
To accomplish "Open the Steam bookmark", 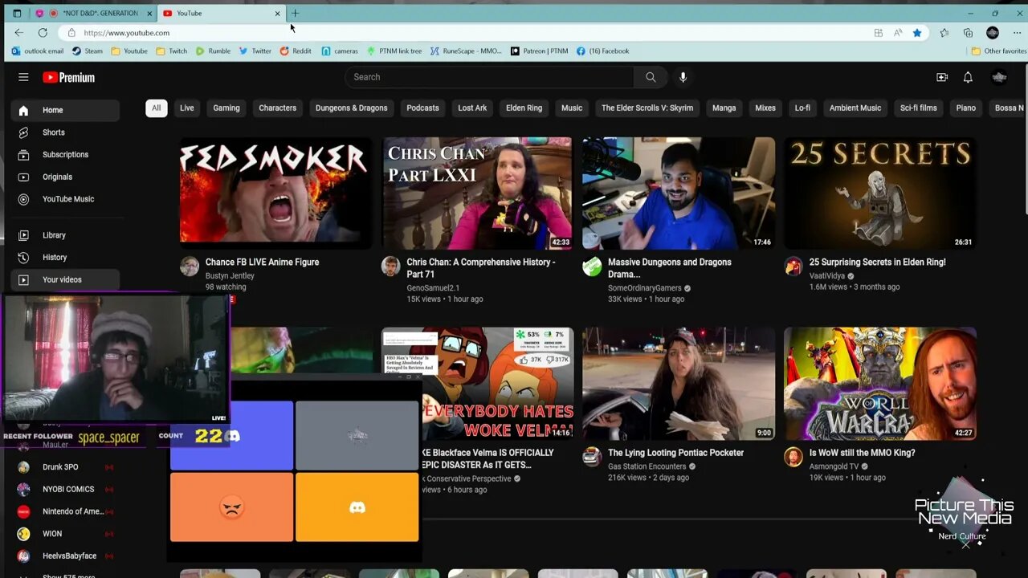I will (x=88, y=51).
